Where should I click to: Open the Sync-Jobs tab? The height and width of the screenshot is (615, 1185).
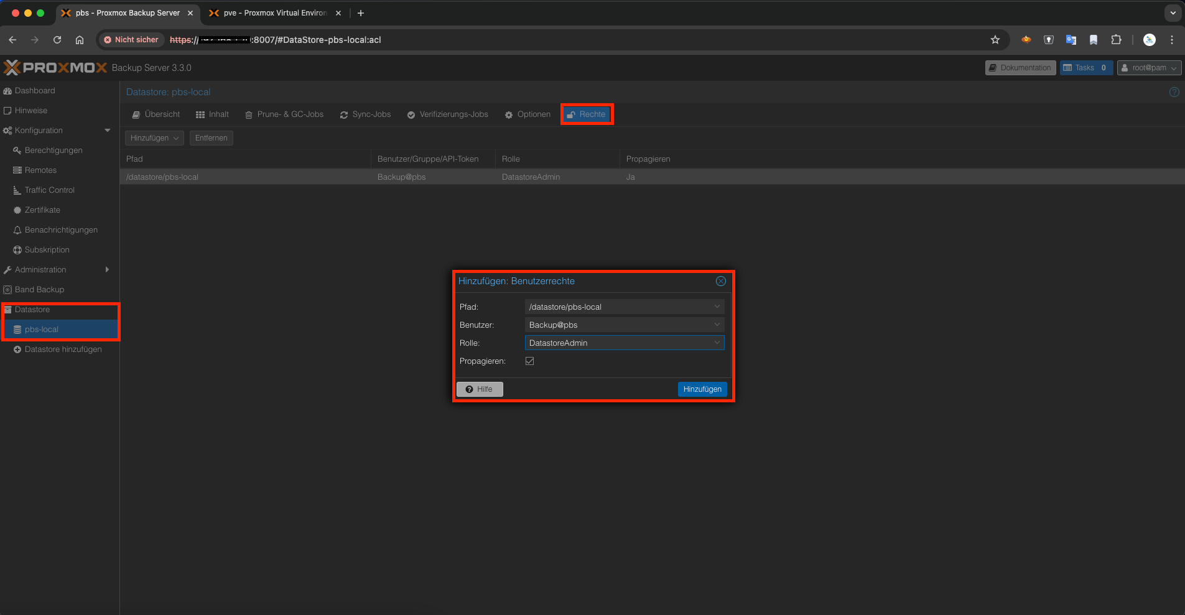tap(370, 114)
